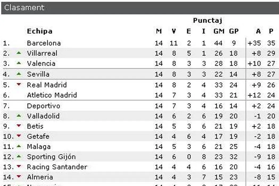Image resolution: width=279 pixels, height=186 pixels.
Task: Click the GM column header
Action: point(219,31)
